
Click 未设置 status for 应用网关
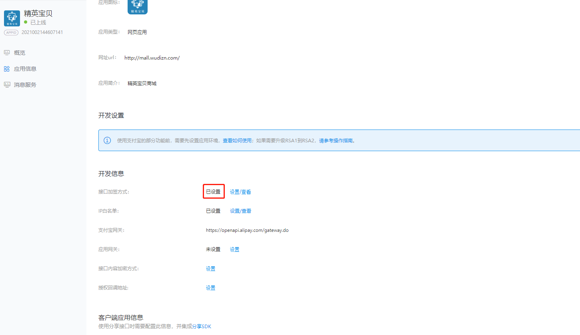213,249
